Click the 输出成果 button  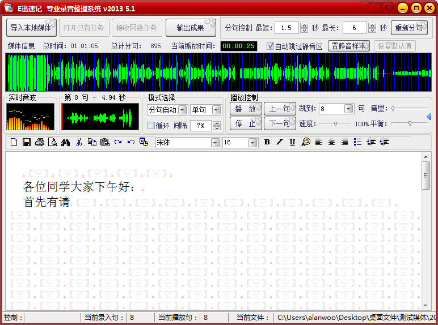191,28
